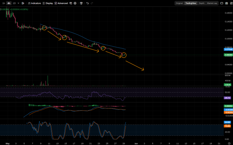Switch to the Original chart tab
The height and width of the screenshot is (145, 233).
tap(179, 3)
